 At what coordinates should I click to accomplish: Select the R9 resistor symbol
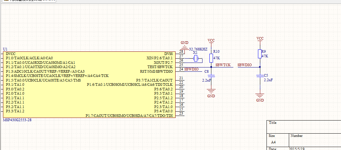[x=260, y=54]
